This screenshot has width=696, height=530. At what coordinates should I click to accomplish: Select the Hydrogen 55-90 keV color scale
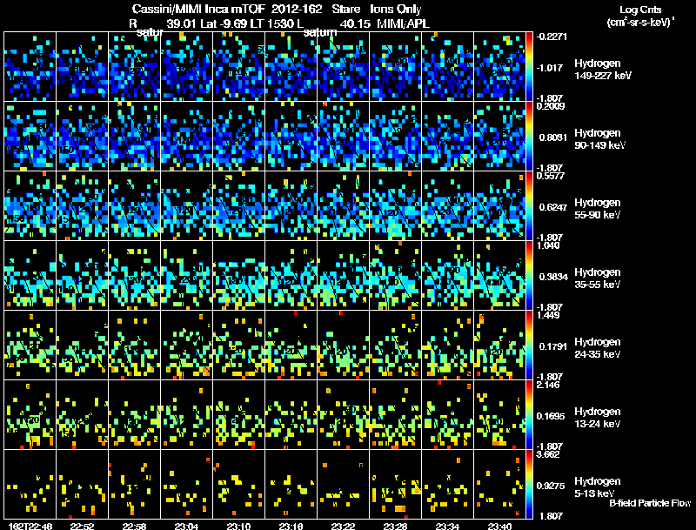[529, 206]
